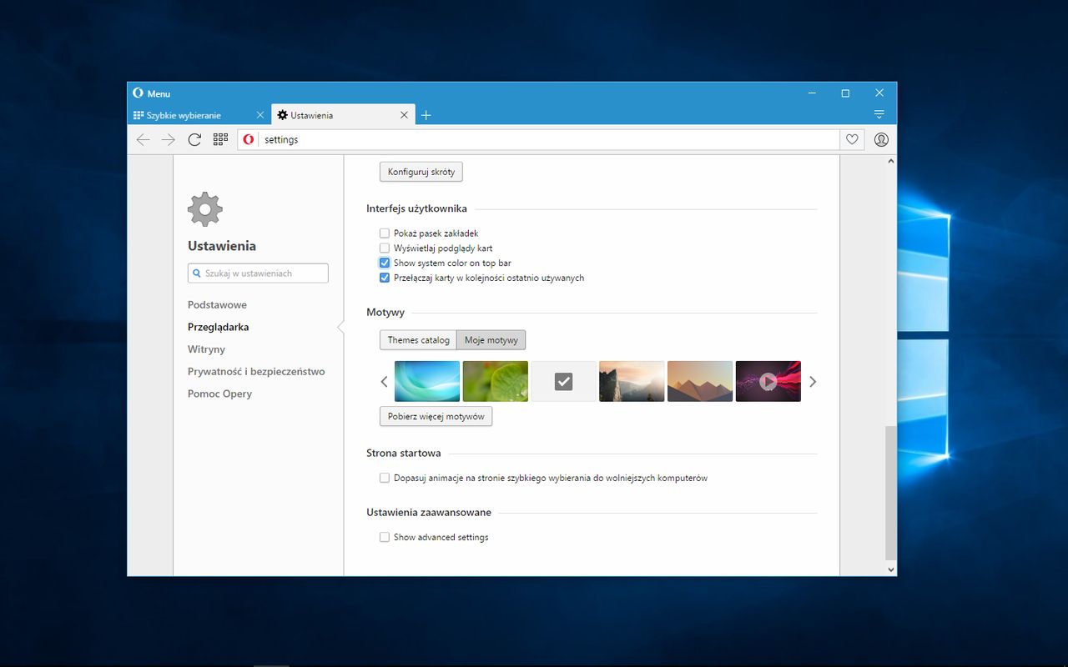The width and height of the screenshot is (1068, 667).
Task: Switch to the Szybkie wybieranie tab
Action: click(192, 115)
